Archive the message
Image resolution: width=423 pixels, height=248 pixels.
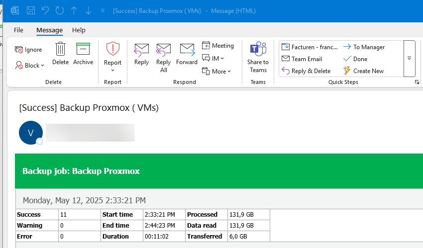coord(83,54)
